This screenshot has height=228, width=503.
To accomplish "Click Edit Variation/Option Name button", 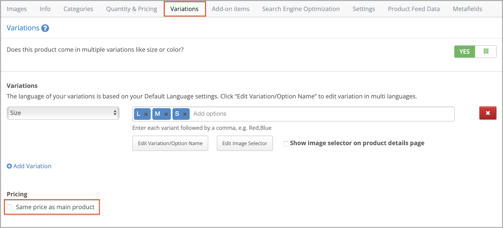I will point(170,143).
